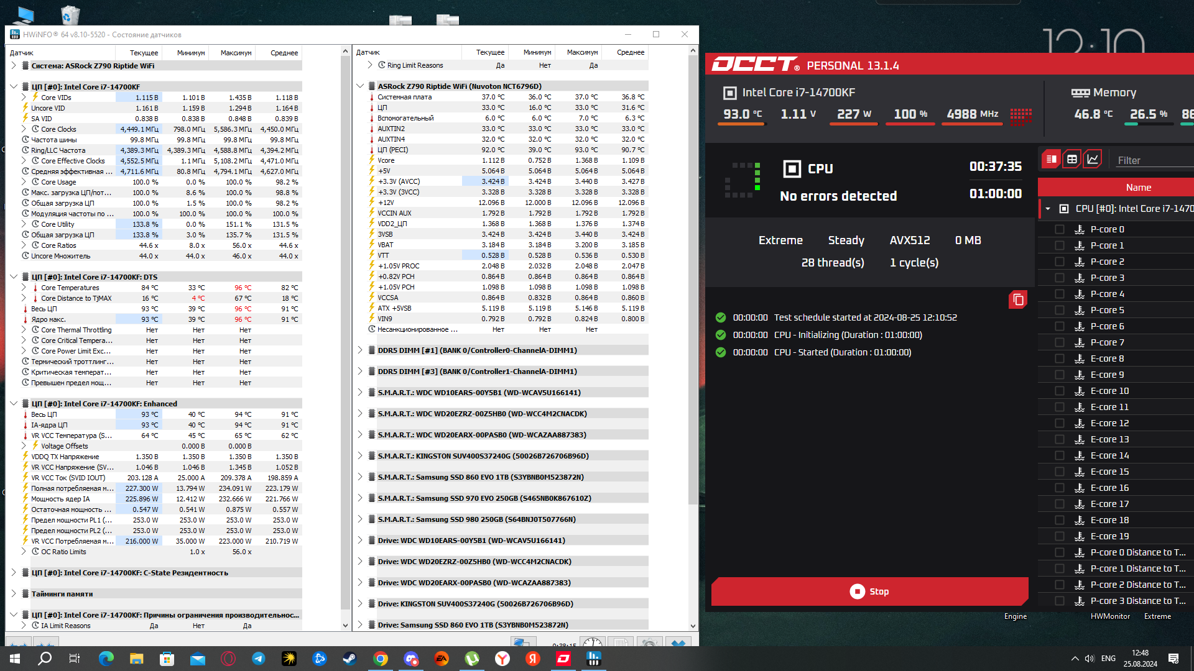Viewport: 1194px width, 671px height.
Task: Select the Extreme tab in OCCT footer
Action: click(1157, 616)
